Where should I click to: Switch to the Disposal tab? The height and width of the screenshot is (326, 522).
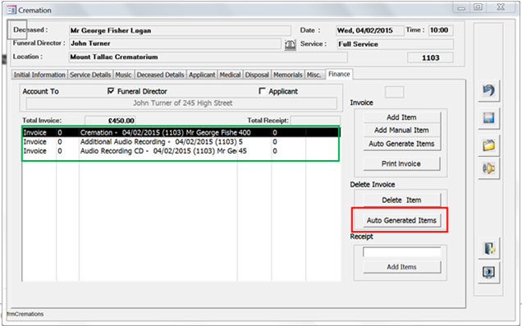click(257, 75)
